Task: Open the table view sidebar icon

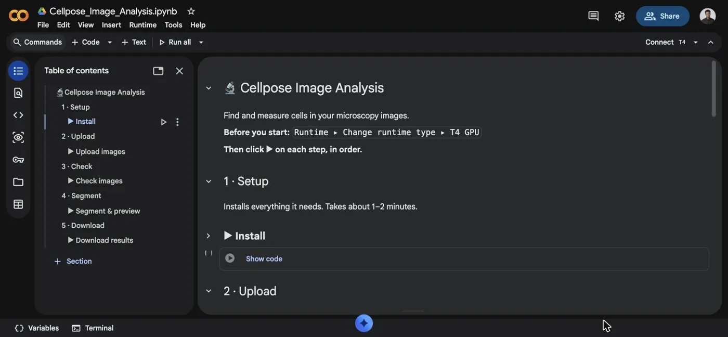Action: pyautogui.click(x=18, y=204)
